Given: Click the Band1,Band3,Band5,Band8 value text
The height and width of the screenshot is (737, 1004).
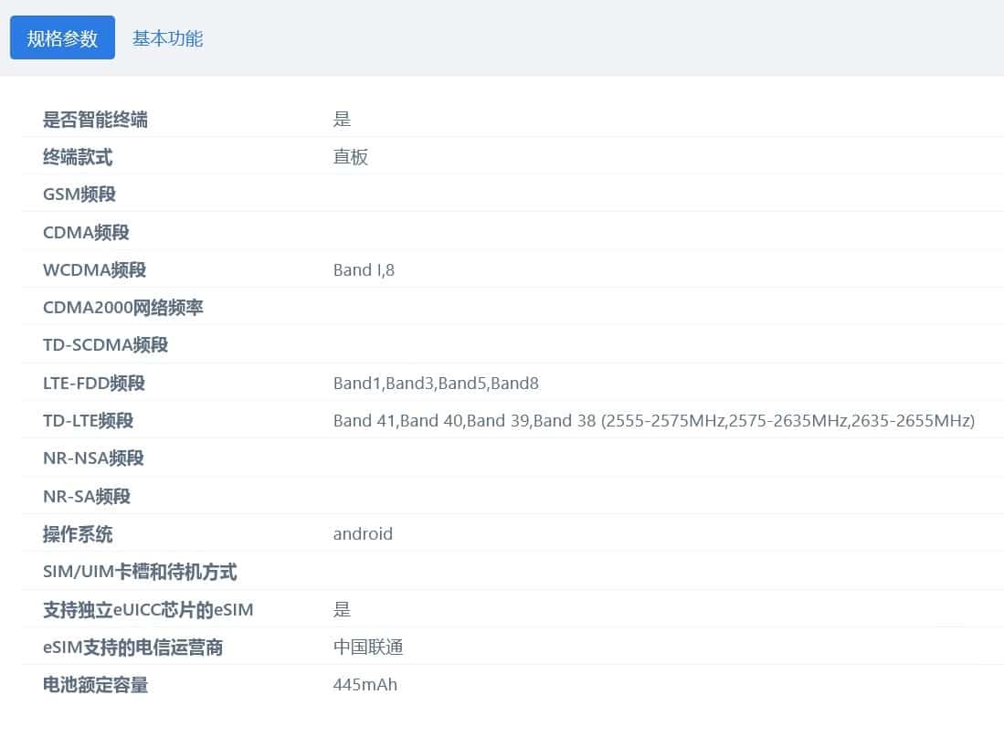Looking at the screenshot, I should [x=436, y=384].
